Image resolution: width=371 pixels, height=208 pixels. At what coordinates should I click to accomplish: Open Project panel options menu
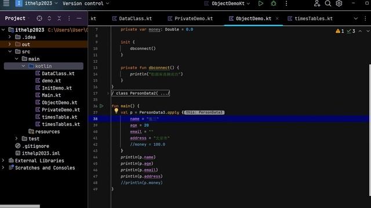[69, 18]
